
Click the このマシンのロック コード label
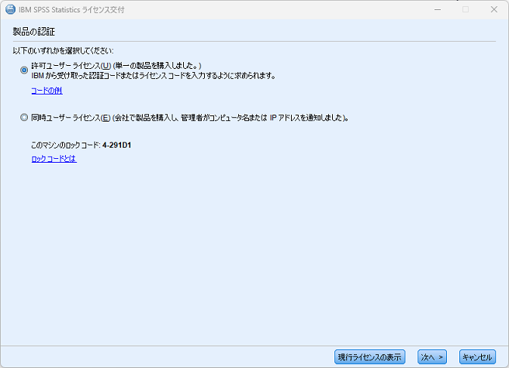coord(66,145)
